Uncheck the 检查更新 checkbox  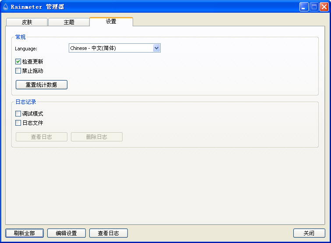[18, 62]
